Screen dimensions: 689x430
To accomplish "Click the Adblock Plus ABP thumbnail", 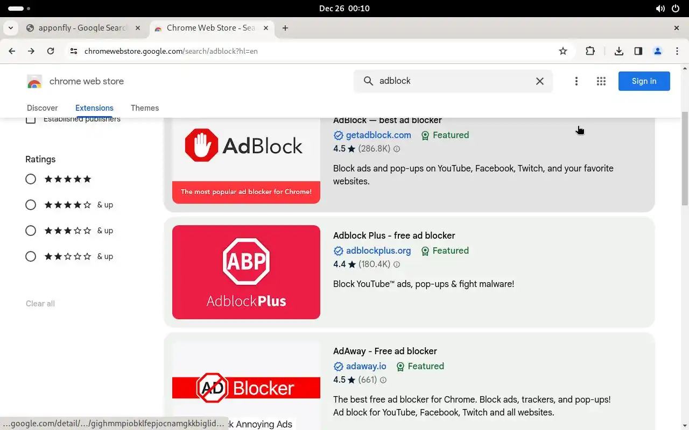I will pyautogui.click(x=246, y=272).
